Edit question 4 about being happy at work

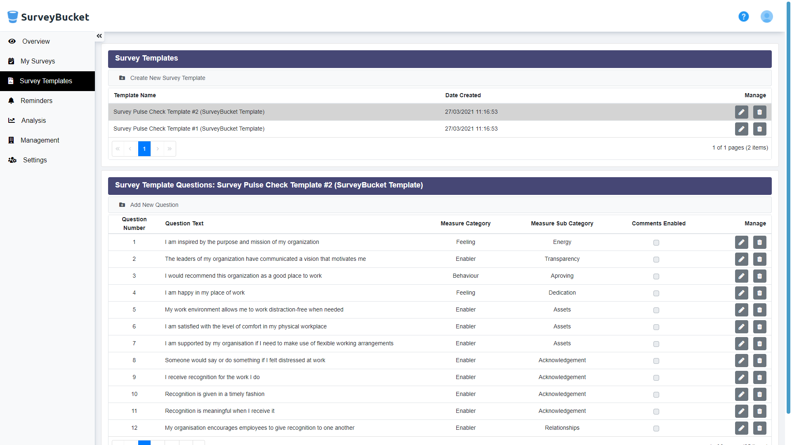tap(741, 293)
